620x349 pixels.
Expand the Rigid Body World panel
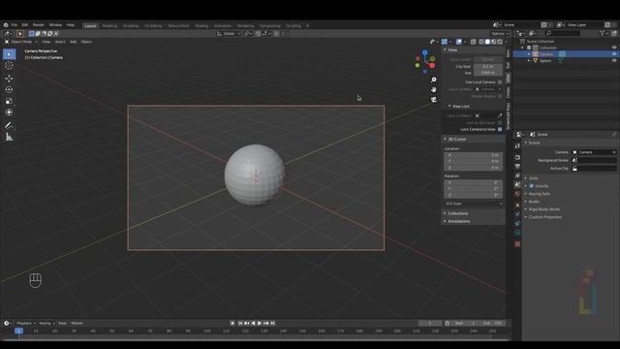click(x=543, y=209)
